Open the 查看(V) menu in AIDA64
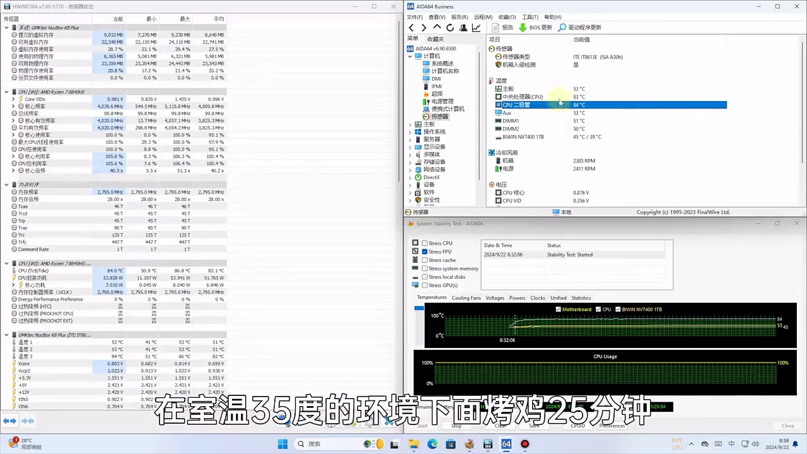This screenshot has width=807, height=454. point(437,17)
